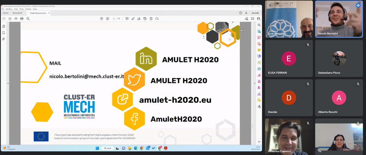Click the cloud upload icon

point(16,19)
